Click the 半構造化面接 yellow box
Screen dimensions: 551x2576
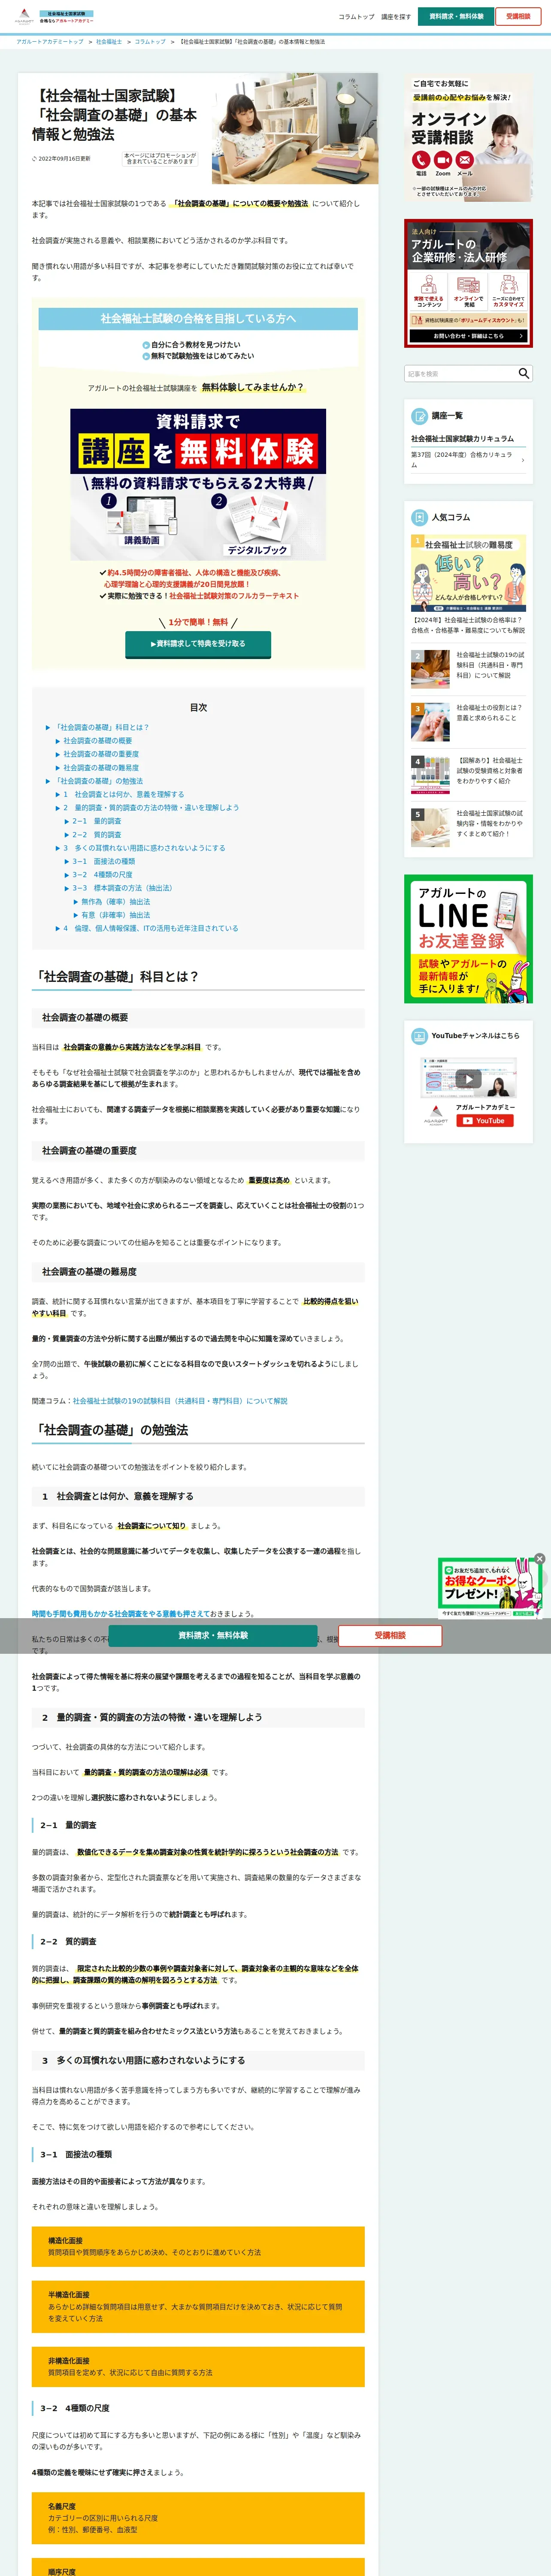tap(198, 2307)
